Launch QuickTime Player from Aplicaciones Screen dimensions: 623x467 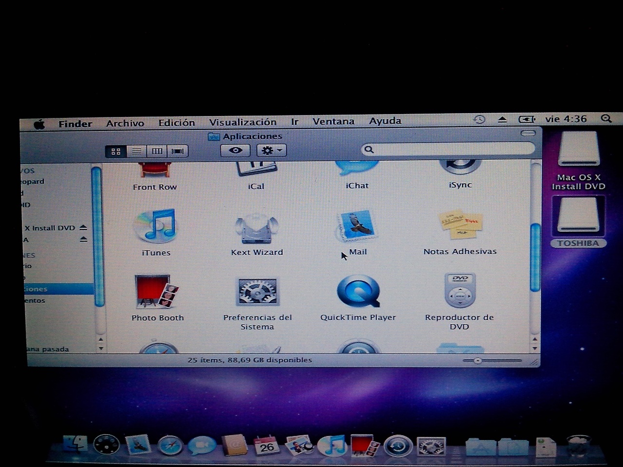[358, 292]
